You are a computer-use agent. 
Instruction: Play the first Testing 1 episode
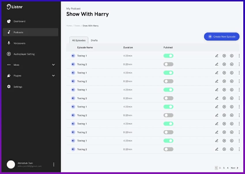tap(224, 56)
